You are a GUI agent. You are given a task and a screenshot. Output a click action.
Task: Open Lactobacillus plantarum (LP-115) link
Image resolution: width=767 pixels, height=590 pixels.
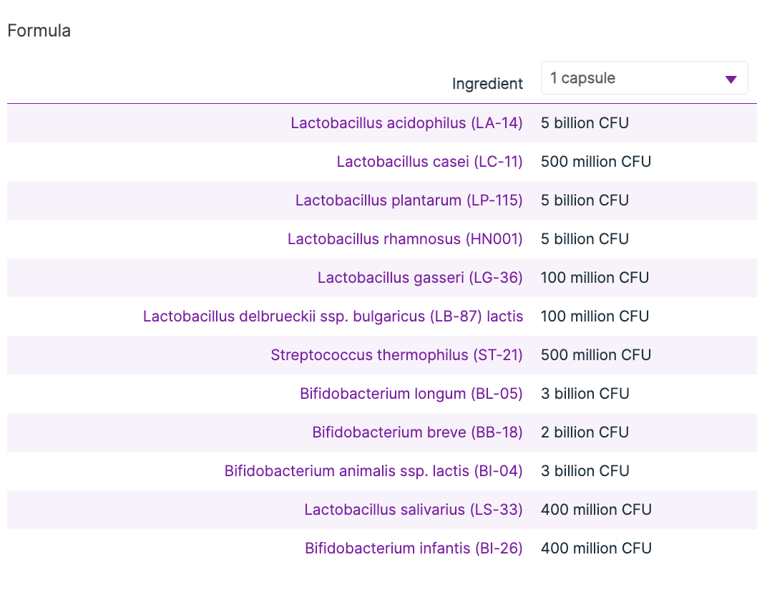(x=409, y=200)
